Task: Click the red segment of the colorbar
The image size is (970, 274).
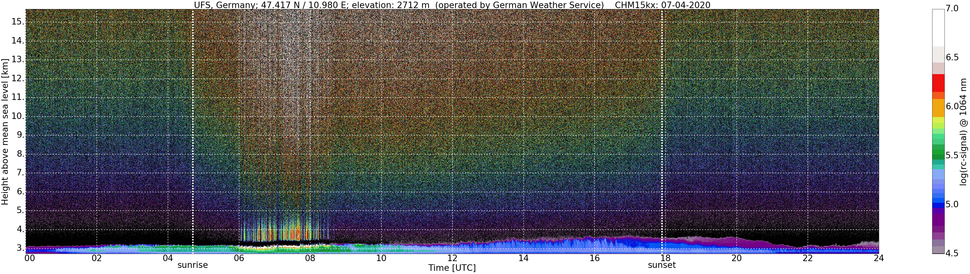Action: click(938, 83)
